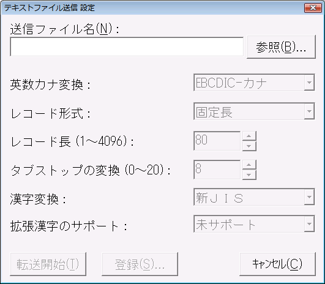Click the レコード長 value field showing 80
Screen dimensions: 325x284
coord(217,141)
